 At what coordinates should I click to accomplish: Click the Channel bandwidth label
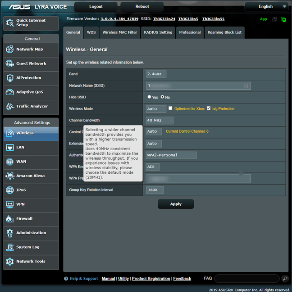coord(84,120)
